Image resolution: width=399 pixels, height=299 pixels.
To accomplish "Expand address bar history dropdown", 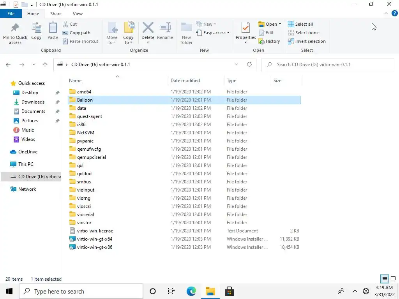I will coord(237,64).
